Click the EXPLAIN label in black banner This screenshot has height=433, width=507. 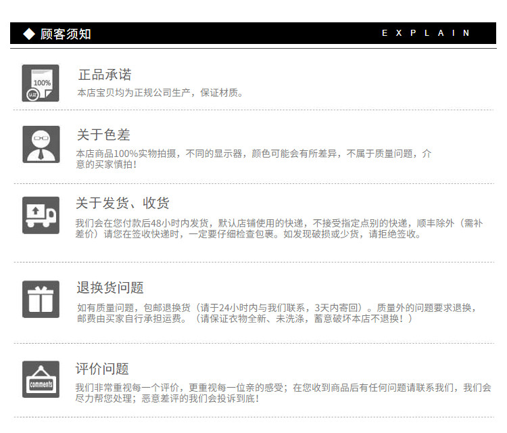tap(425, 33)
